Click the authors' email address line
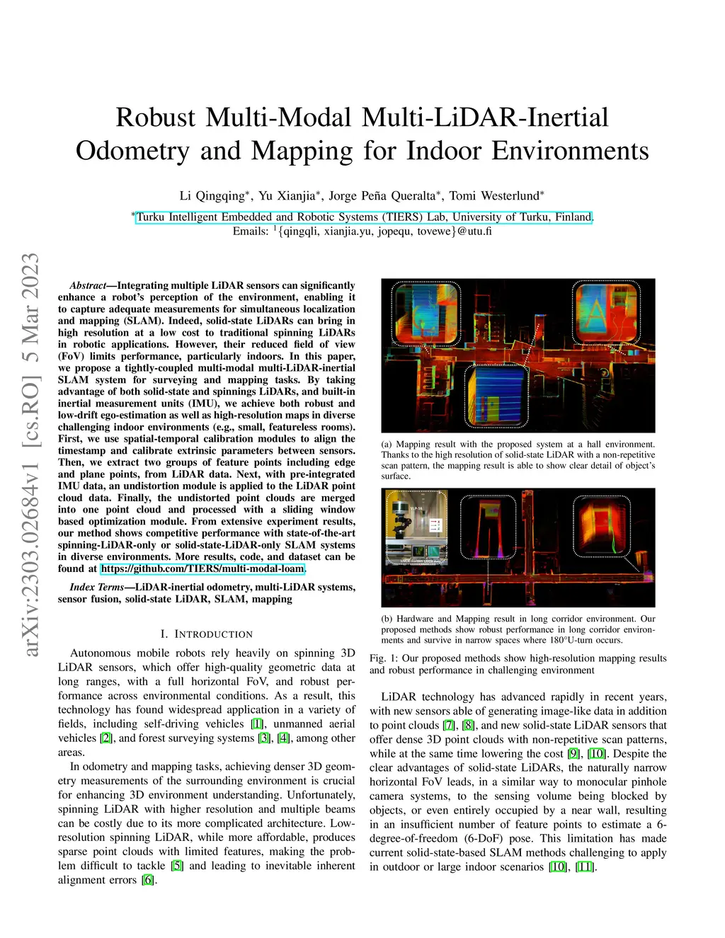The width and height of the screenshot is (725, 938). [362, 231]
